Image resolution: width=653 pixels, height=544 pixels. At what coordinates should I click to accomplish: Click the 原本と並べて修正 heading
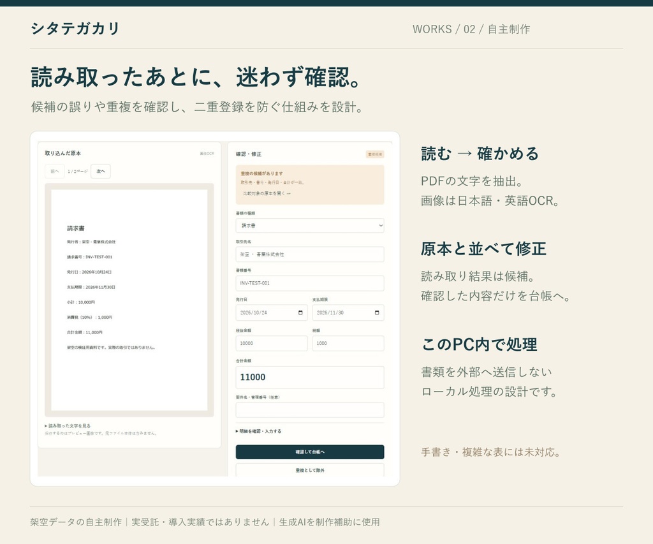(x=483, y=249)
